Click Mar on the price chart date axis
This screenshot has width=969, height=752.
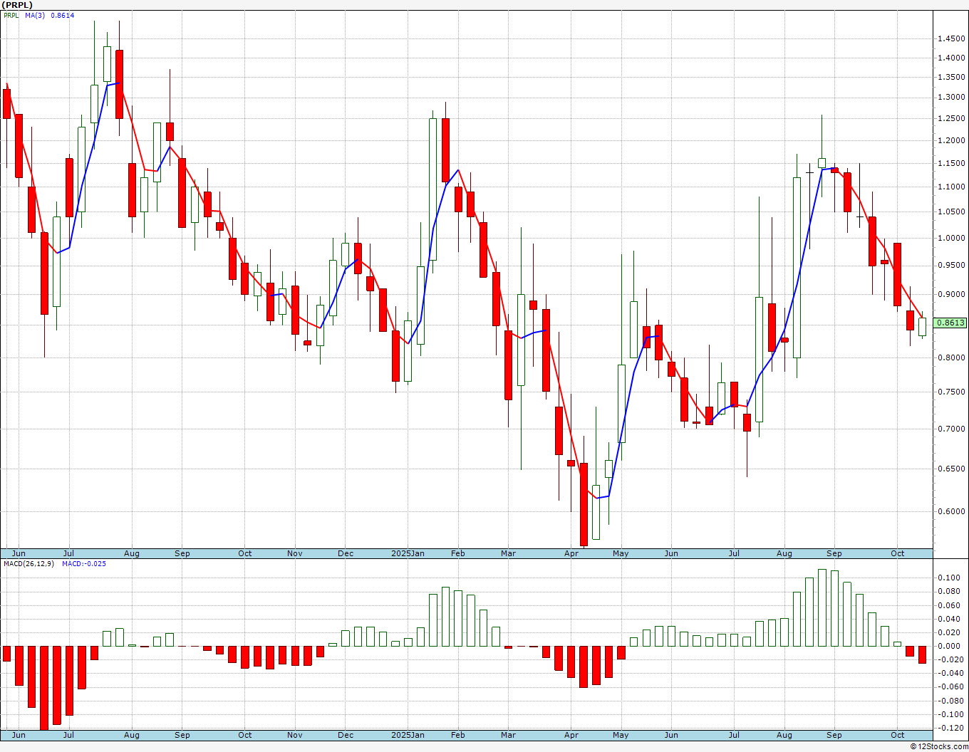[x=508, y=553]
